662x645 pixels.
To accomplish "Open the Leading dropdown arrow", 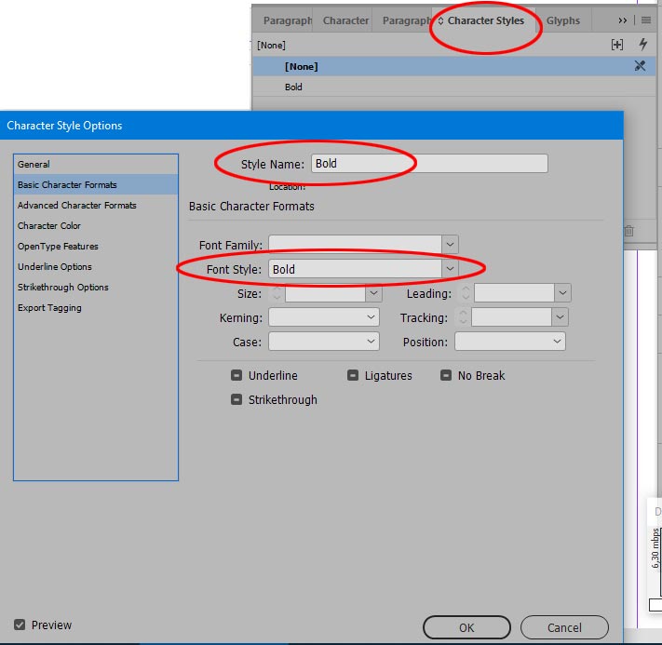I will (x=562, y=293).
